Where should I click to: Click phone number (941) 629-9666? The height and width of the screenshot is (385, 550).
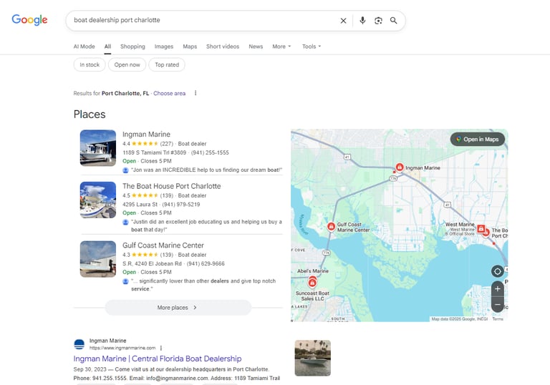pyautogui.click(x=206, y=263)
